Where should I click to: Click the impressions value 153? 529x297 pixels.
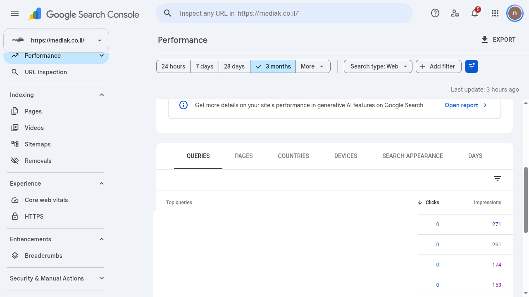coord(496,285)
